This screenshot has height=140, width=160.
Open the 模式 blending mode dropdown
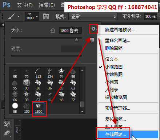click(x=93, y=16)
